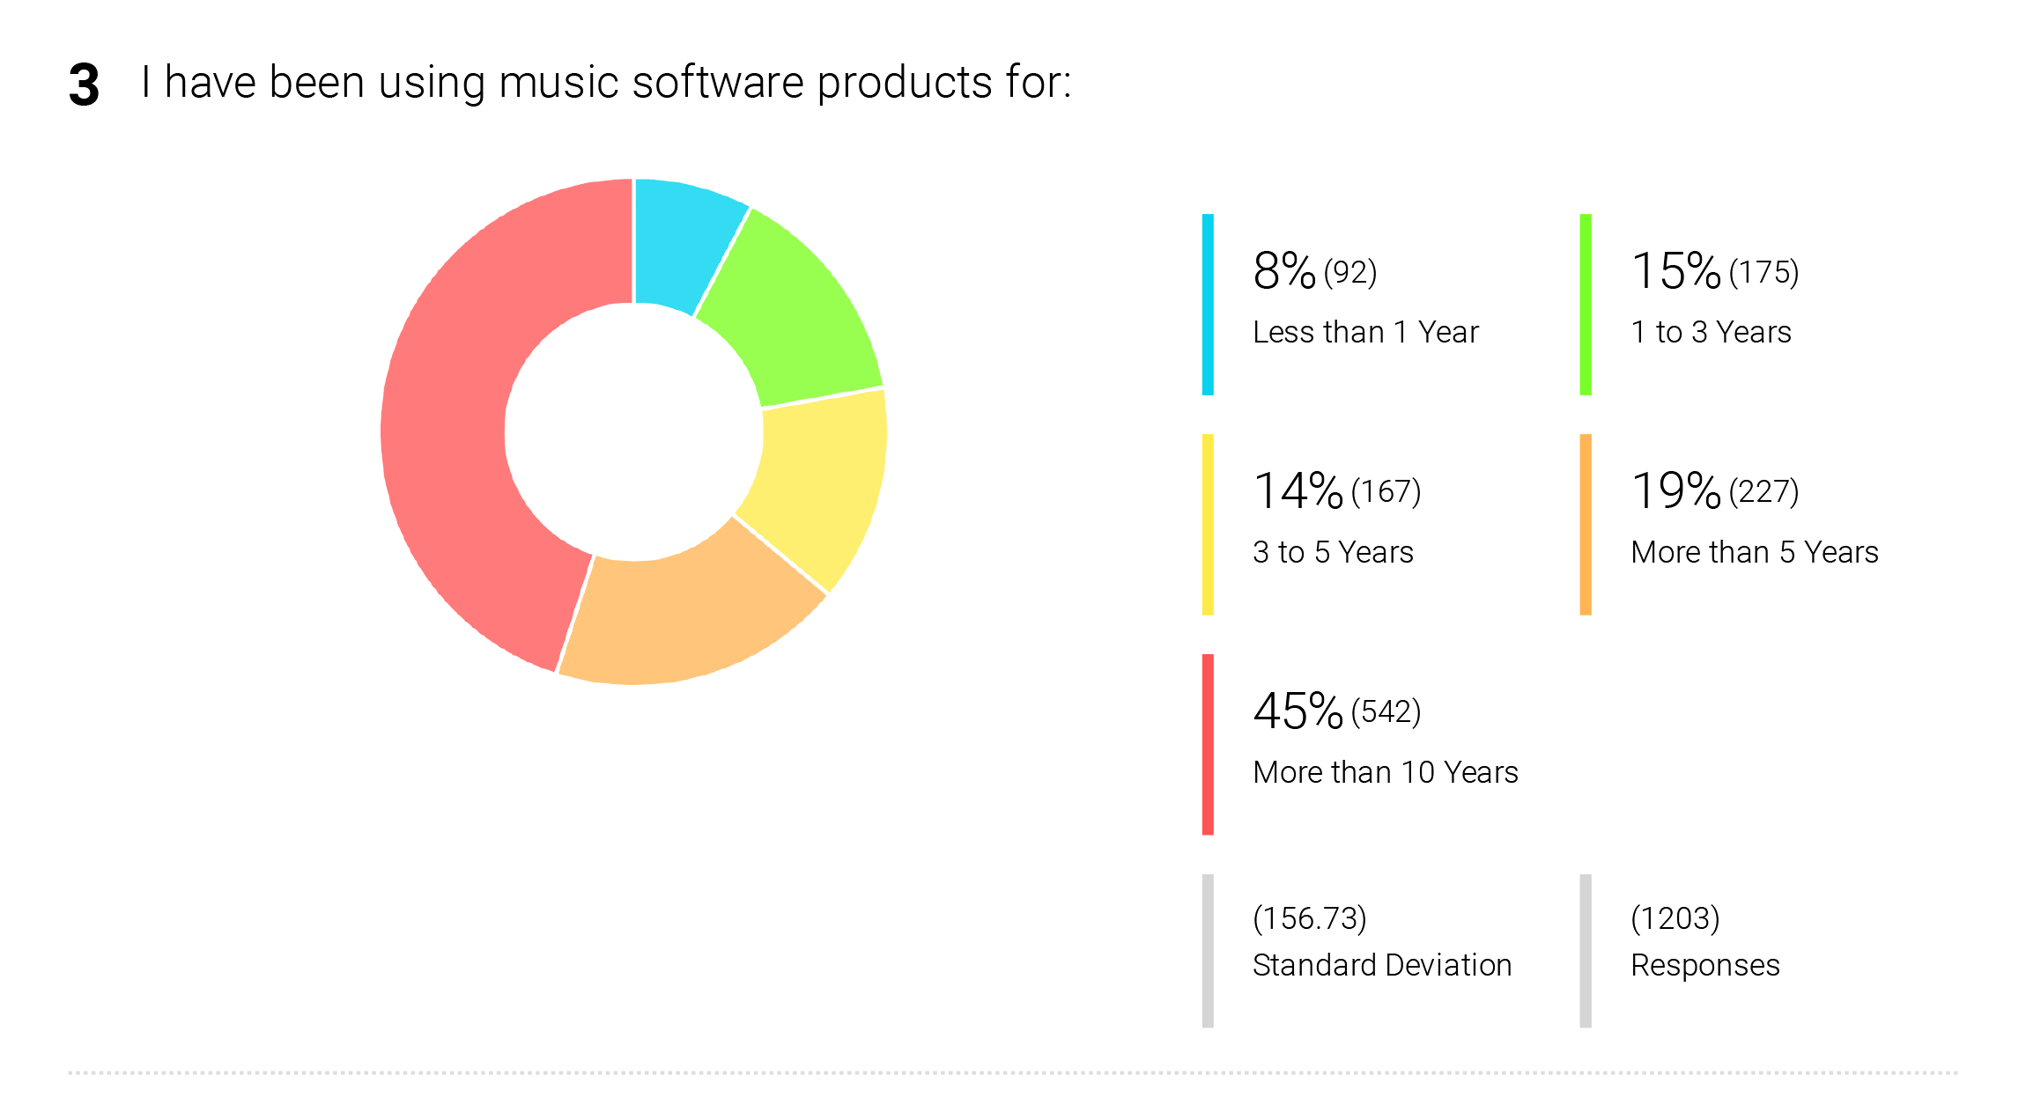Click the '1 to 3 Years' label

(x=1711, y=332)
